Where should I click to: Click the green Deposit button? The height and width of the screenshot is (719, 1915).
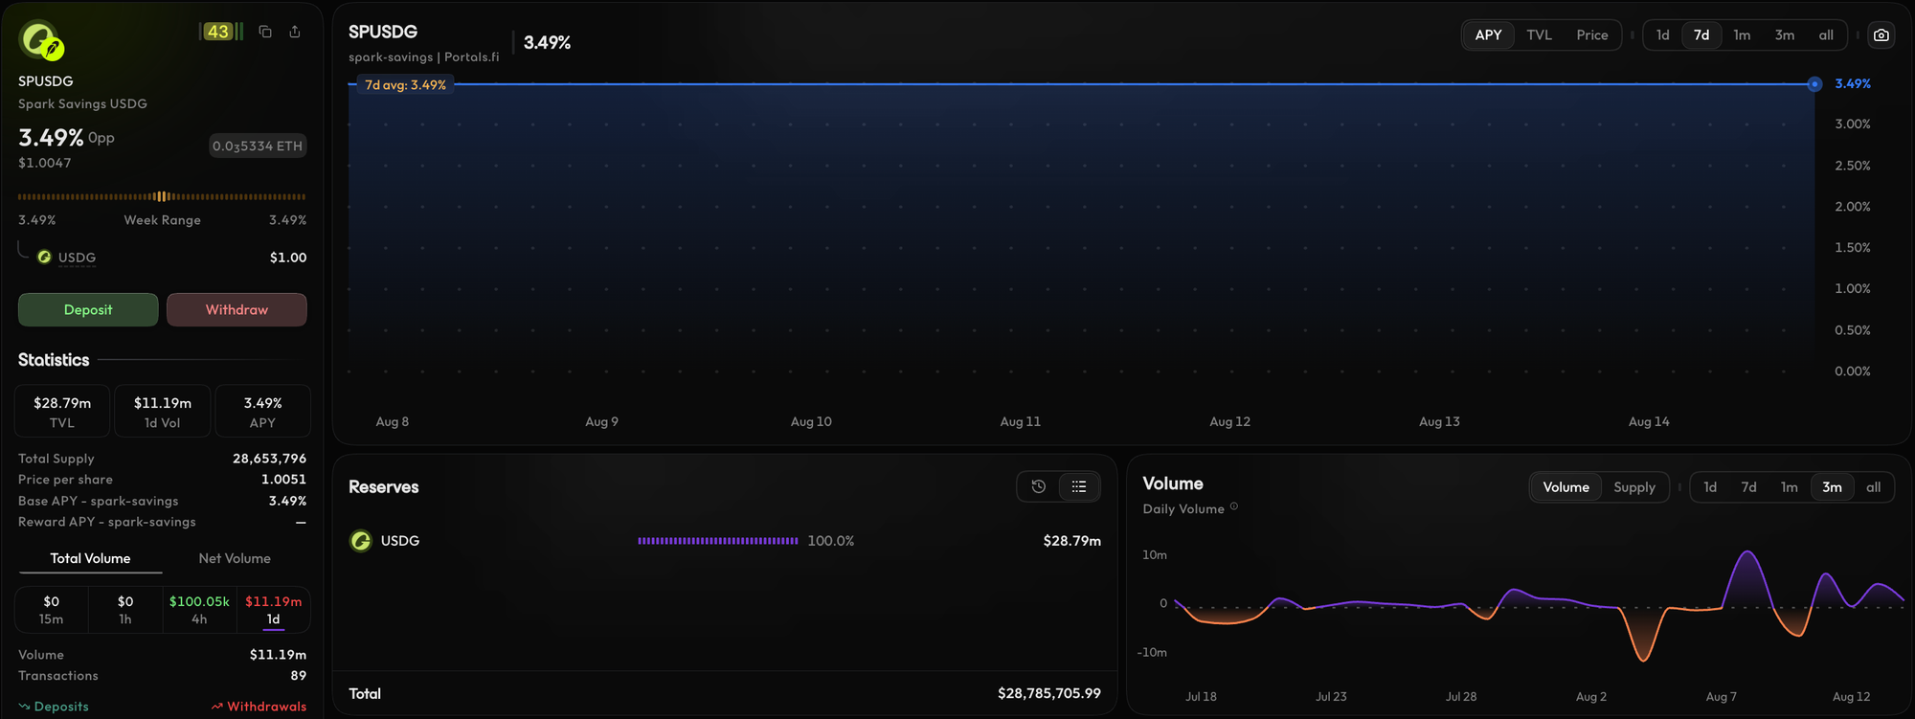click(x=88, y=309)
